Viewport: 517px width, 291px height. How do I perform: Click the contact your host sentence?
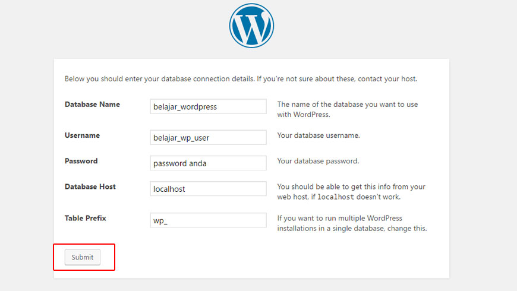[337, 79]
